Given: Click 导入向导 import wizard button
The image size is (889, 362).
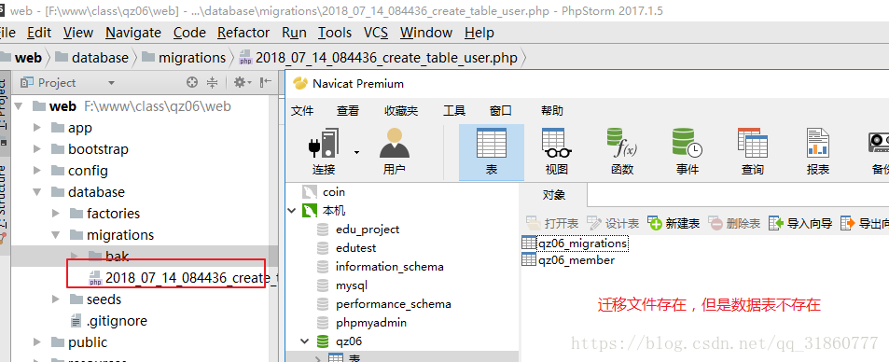Looking at the screenshot, I should (x=800, y=224).
